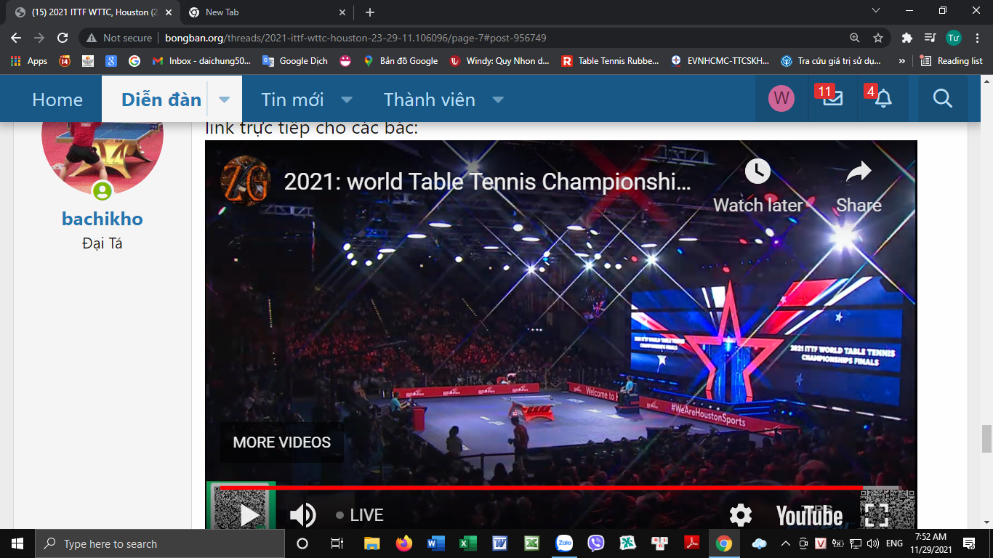Open bachikho user profile link
993x558 pixels.
pyautogui.click(x=102, y=219)
